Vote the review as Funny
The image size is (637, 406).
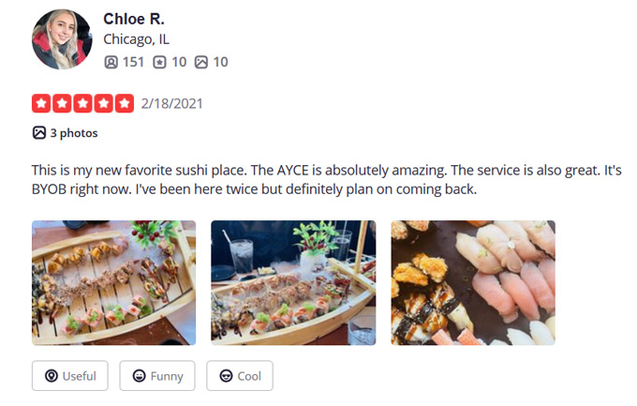tap(157, 376)
